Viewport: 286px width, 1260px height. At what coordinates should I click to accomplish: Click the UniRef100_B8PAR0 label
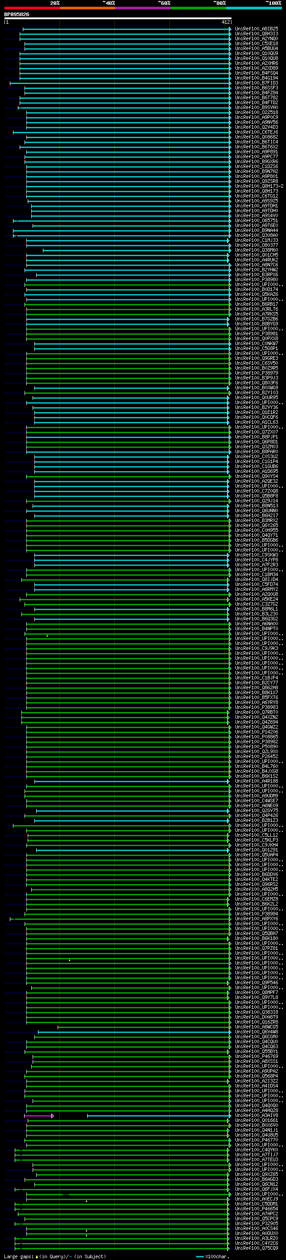(x=257, y=452)
